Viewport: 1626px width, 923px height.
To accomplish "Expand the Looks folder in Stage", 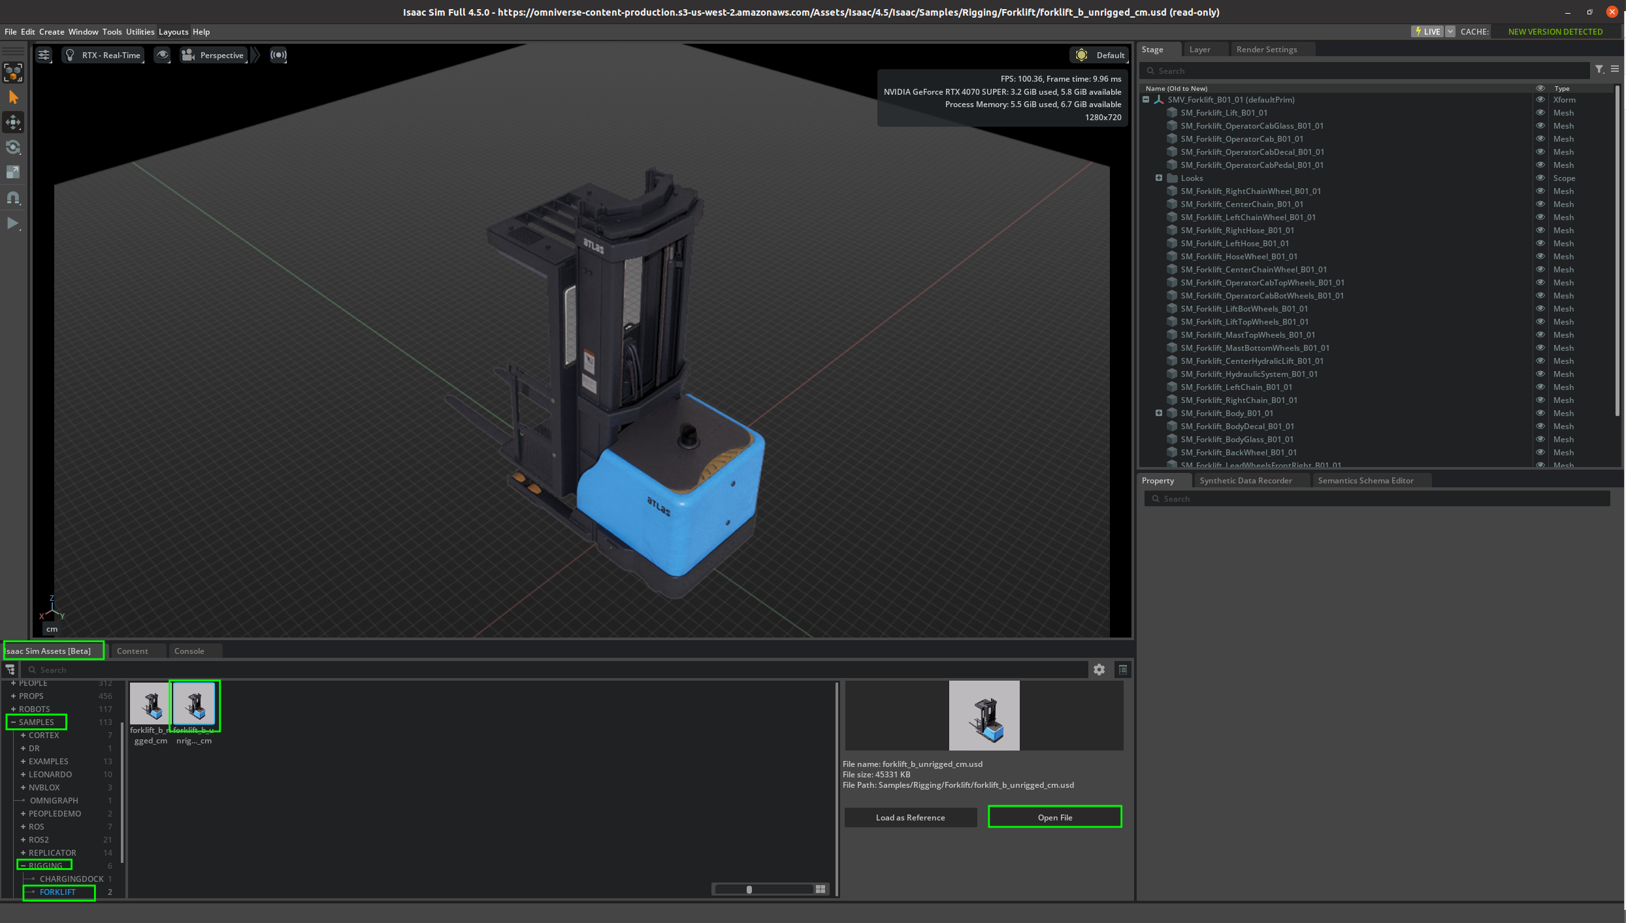I will click(x=1159, y=178).
